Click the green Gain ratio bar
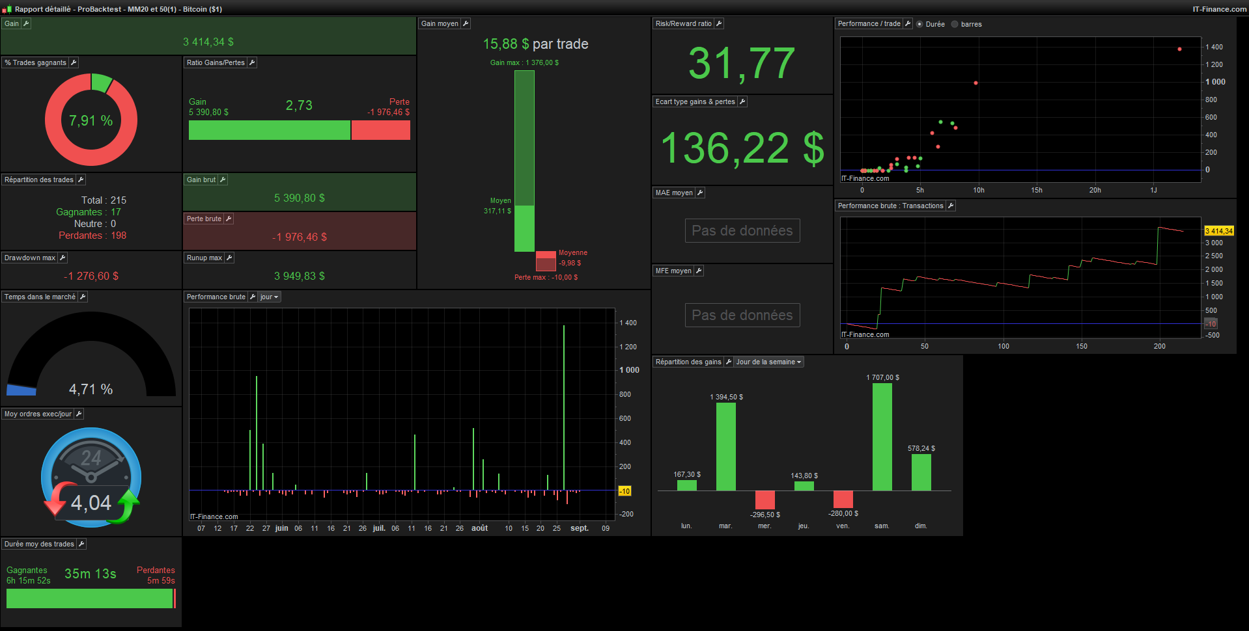 [269, 130]
